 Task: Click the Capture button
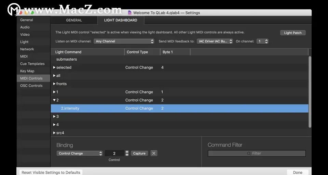point(139,153)
